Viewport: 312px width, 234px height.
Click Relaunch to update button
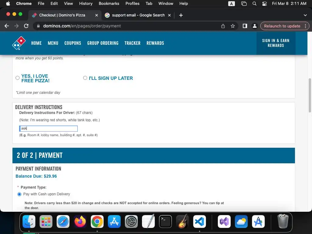point(282,26)
